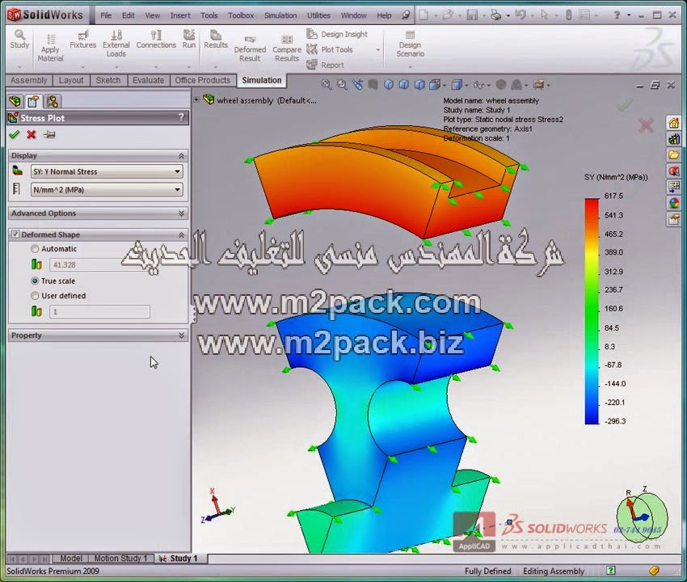Screen dimensions: 687x582
Task: Click the Fully Defined status text
Action: tap(487, 571)
